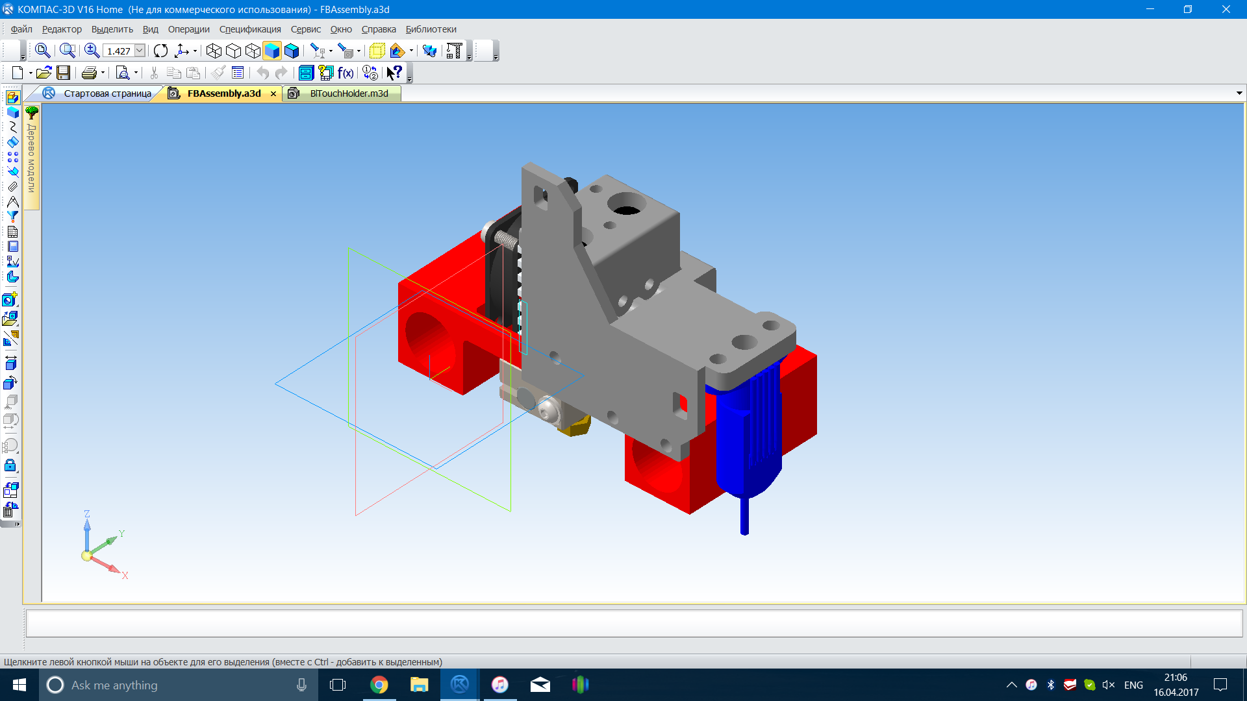Click the print icon
1247x701 pixels.
(x=89, y=73)
